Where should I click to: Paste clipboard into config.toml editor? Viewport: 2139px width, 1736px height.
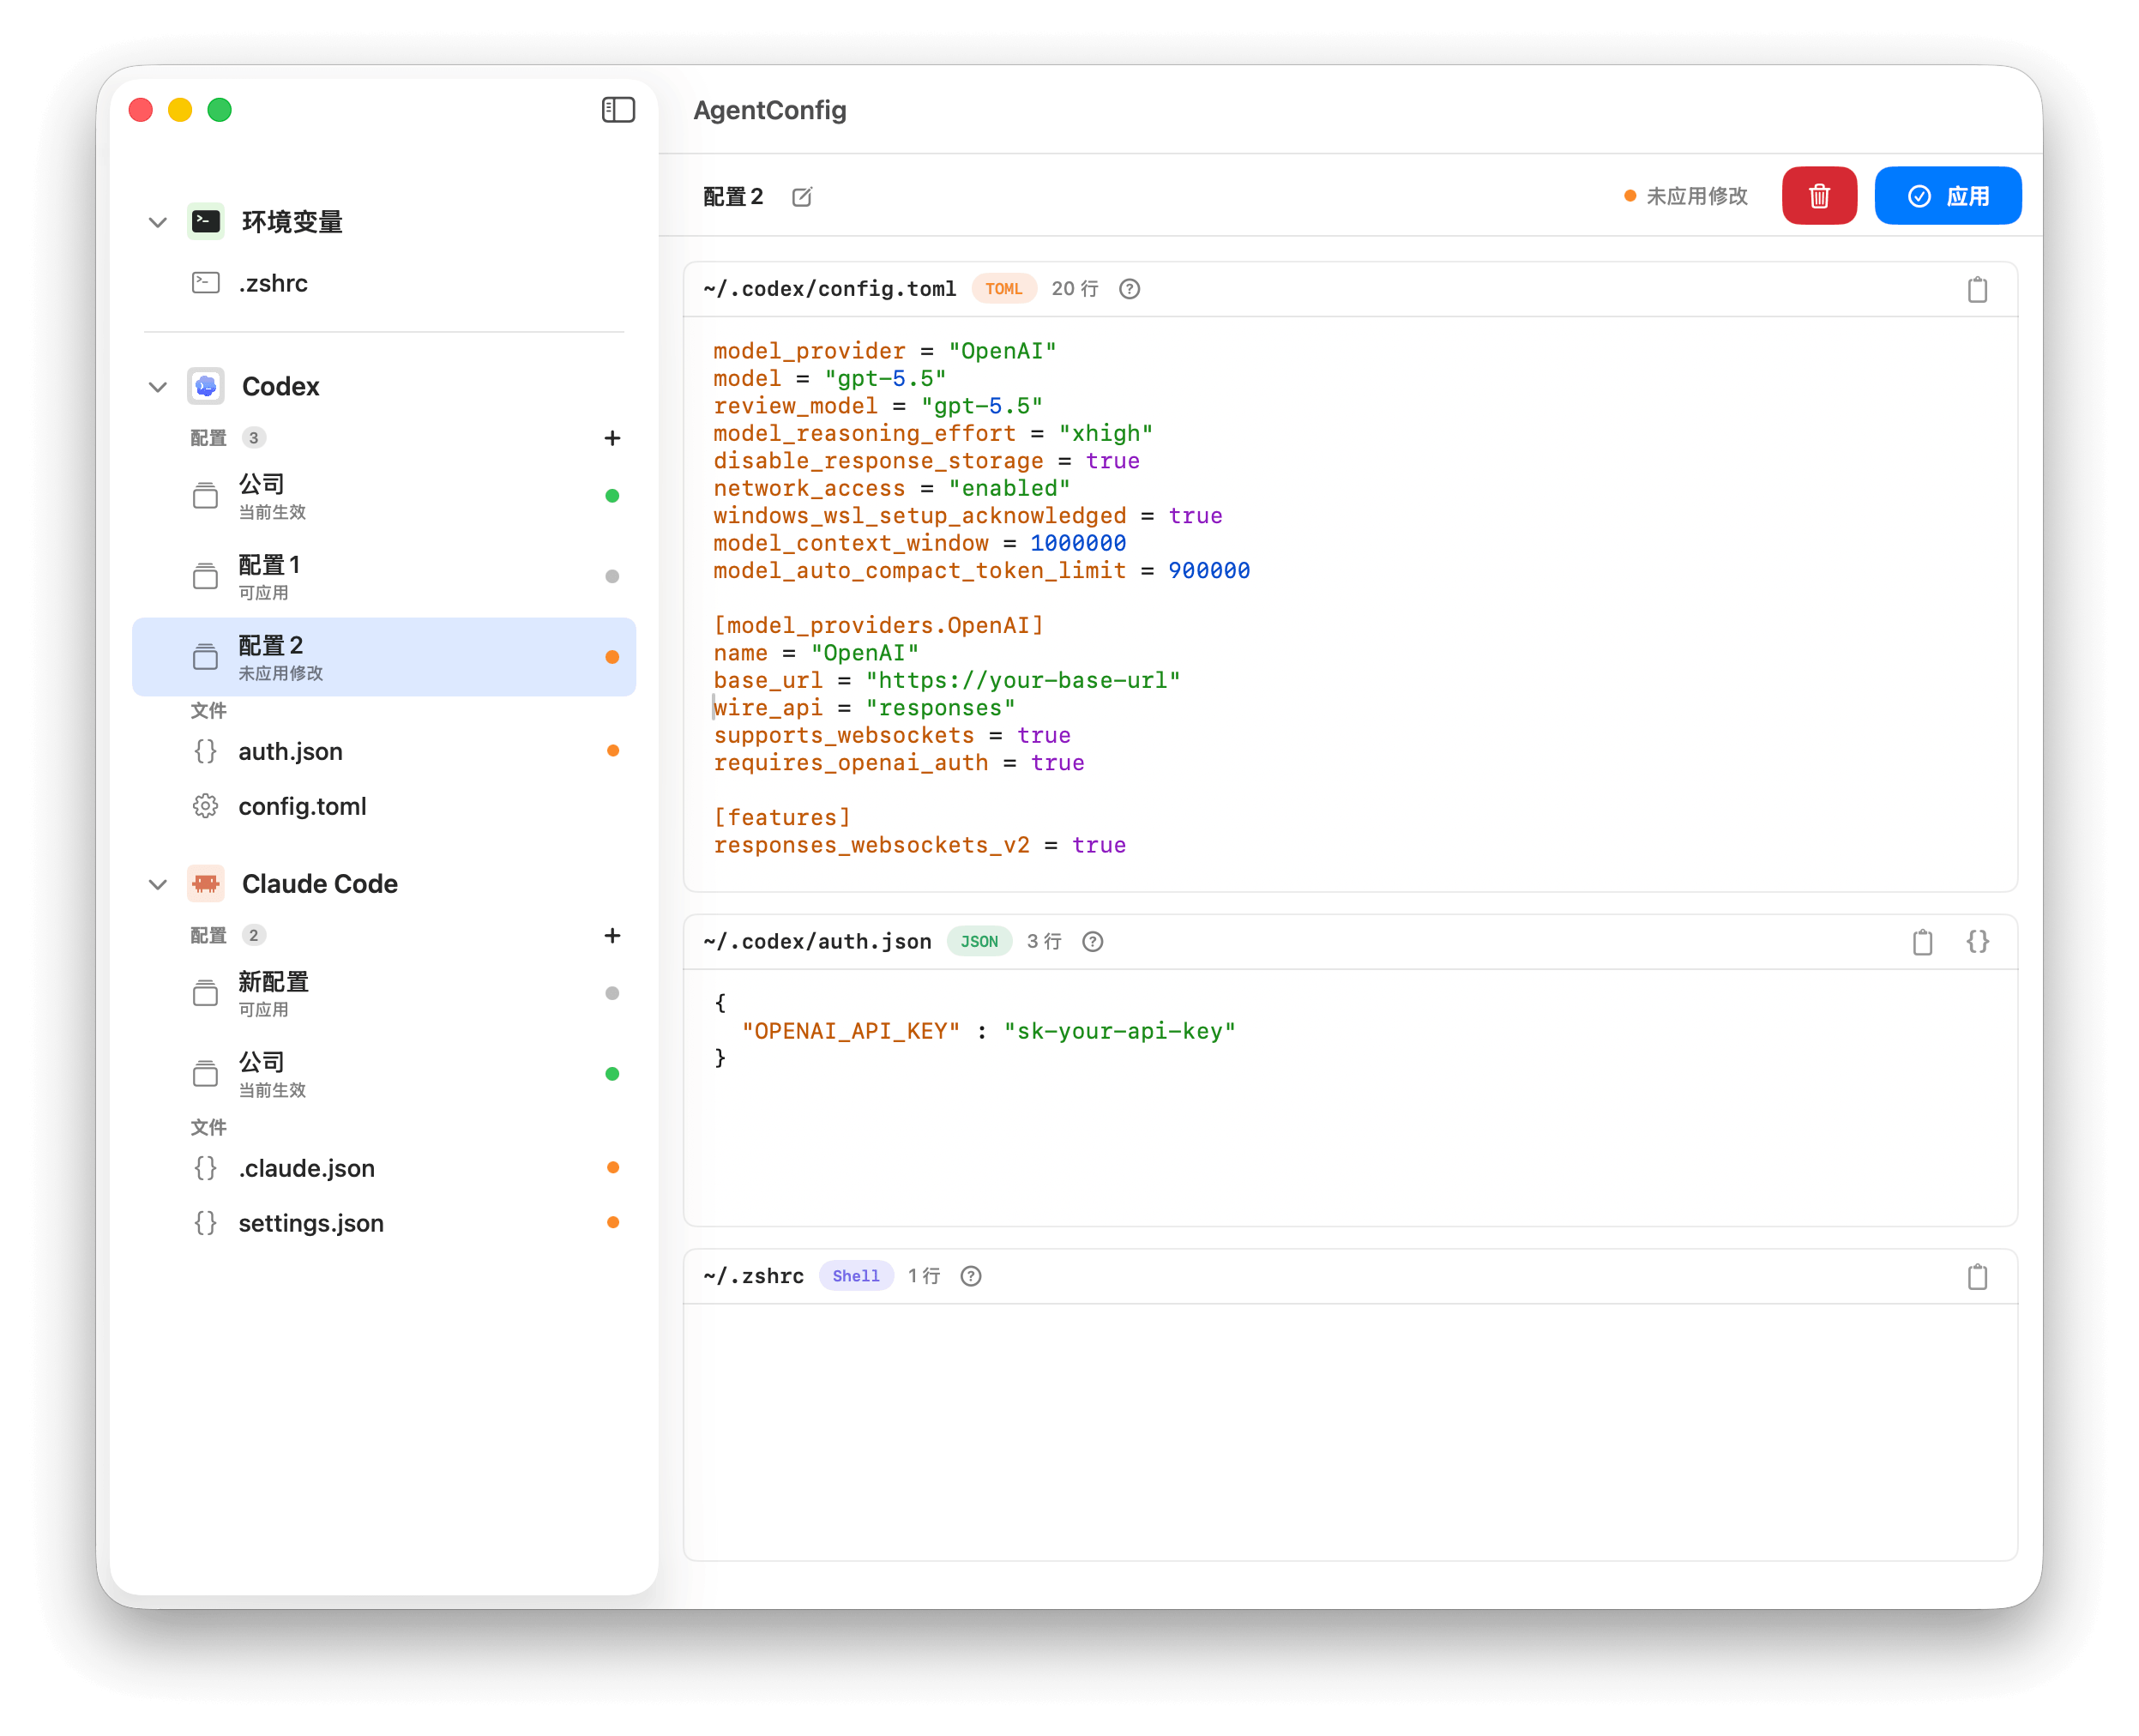[1976, 290]
